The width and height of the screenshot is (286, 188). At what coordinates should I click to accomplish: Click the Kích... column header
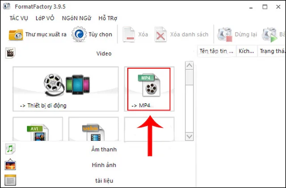(x=247, y=51)
